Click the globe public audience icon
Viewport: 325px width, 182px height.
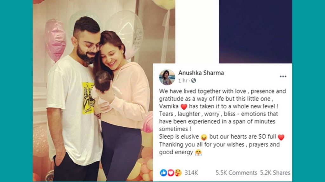[x=193, y=81]
